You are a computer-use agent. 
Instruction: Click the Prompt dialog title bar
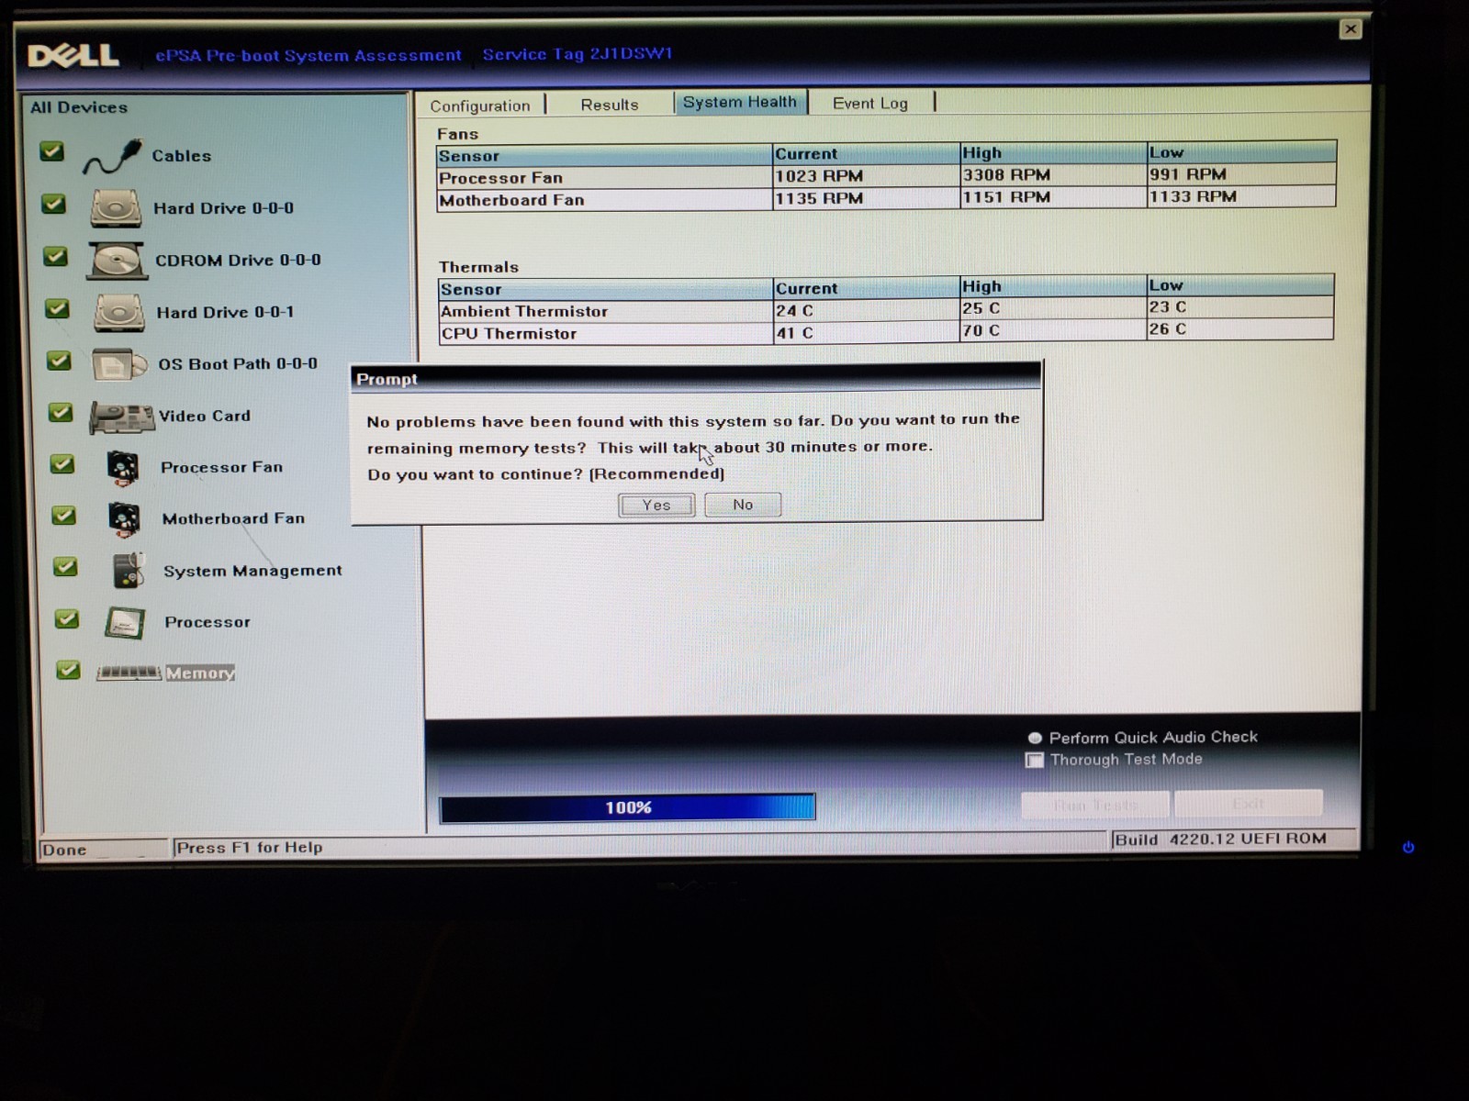(x=696, y=377)
